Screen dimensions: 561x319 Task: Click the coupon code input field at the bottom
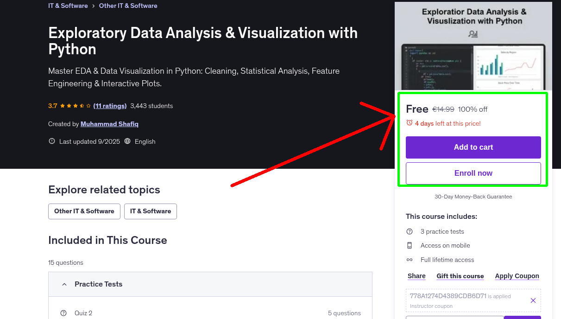point(454,318)
